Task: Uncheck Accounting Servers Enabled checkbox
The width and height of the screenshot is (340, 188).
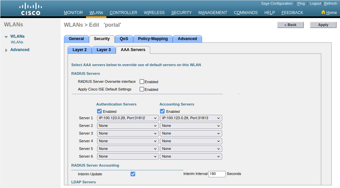Action: 162,111
